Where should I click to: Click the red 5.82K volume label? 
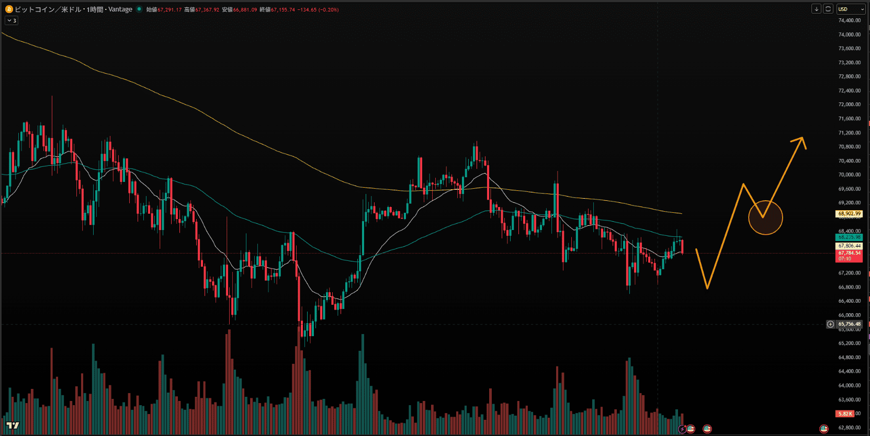pyautogui.click(x=845, y=414)
